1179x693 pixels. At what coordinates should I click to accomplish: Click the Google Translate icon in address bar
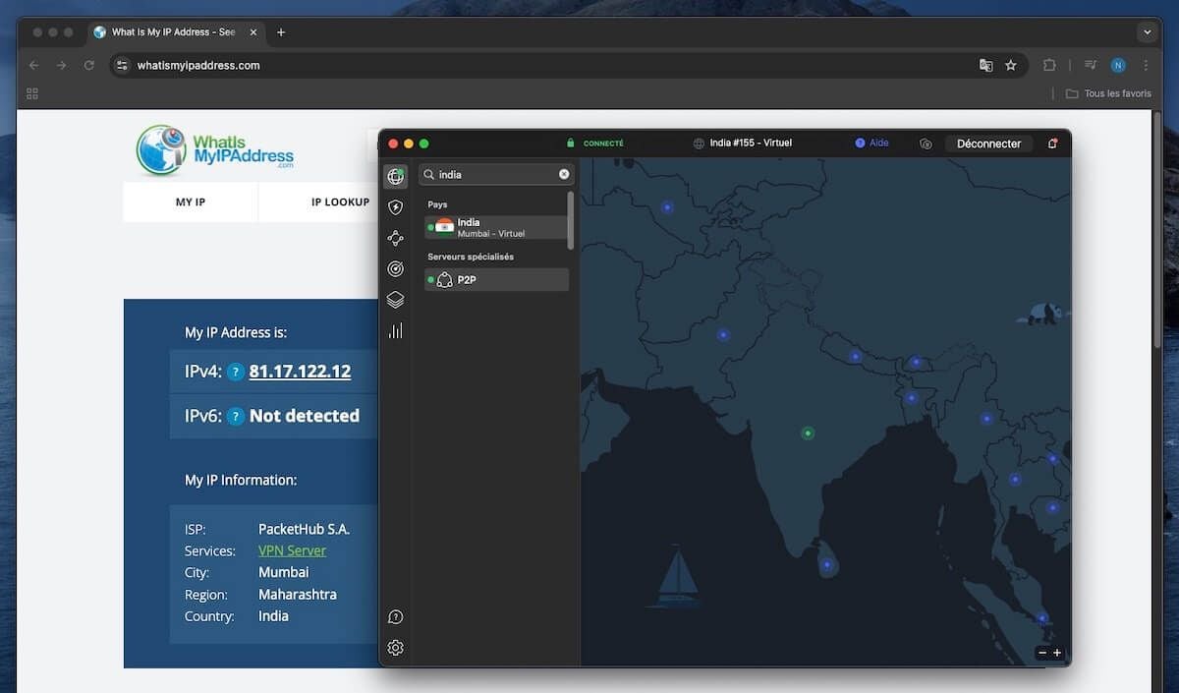click(985, 65)
